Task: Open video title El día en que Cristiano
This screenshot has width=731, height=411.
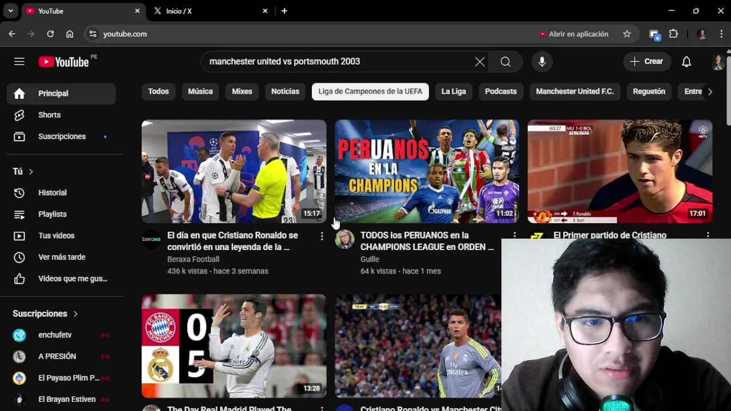Action: 233,241
